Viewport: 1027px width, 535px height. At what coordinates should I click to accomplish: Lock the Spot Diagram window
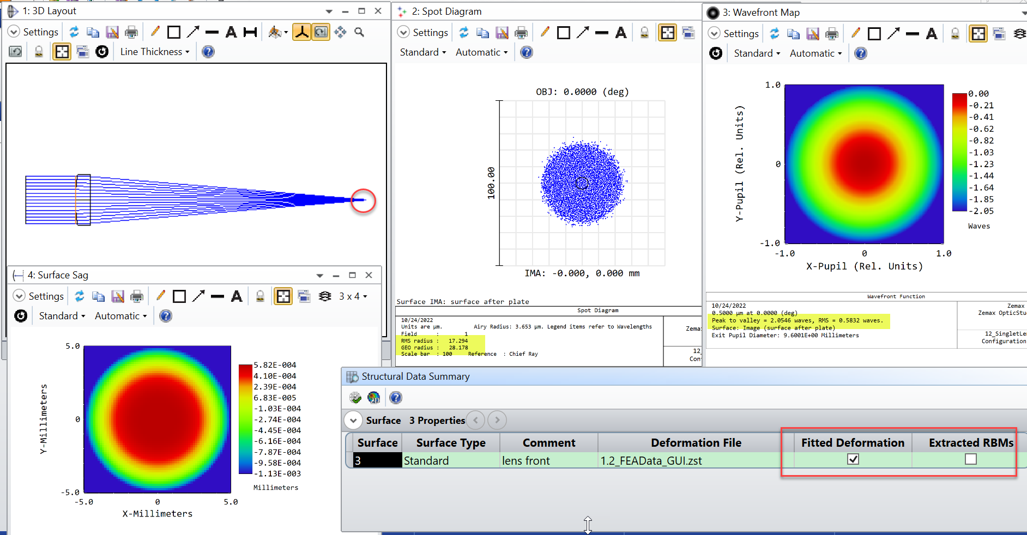(644, 33)
